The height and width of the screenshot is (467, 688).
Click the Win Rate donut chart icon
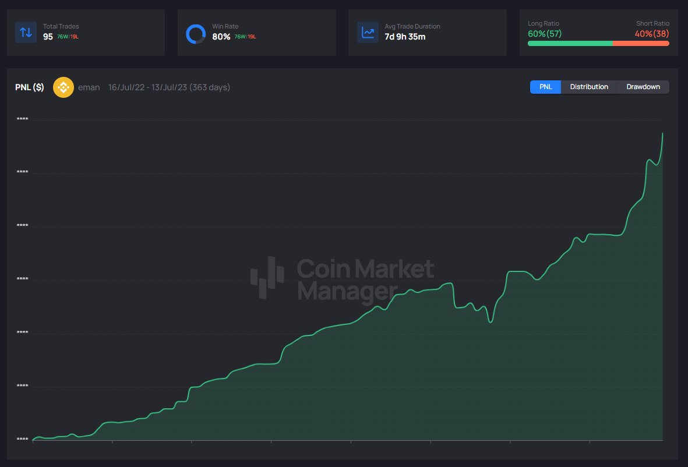click(196, 34)
